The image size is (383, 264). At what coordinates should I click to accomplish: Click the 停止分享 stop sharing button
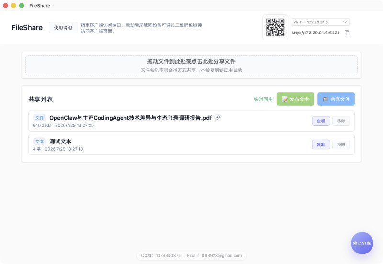tap(362, 243)
